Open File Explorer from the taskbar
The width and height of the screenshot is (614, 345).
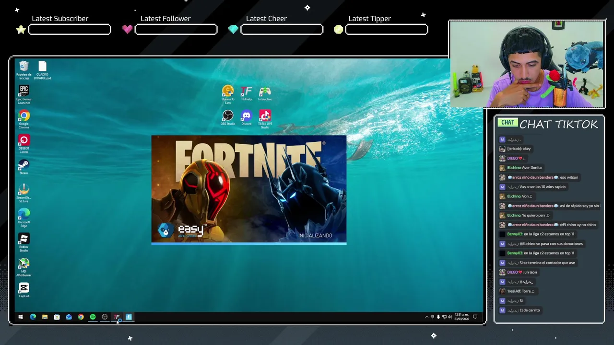tap(45, 317)
